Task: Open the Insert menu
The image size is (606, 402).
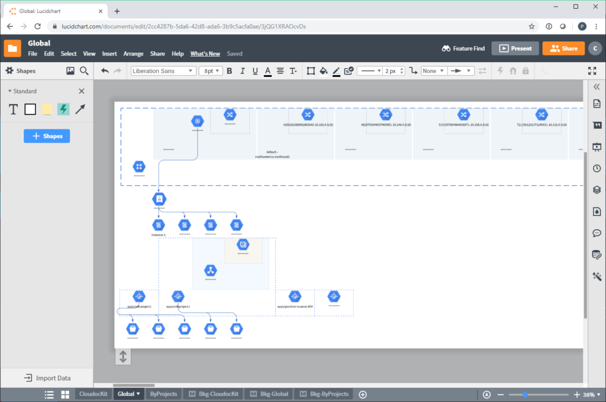Action: pos(109,54)
